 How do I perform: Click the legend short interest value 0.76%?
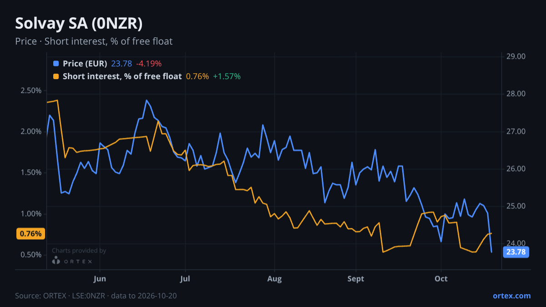197,76
